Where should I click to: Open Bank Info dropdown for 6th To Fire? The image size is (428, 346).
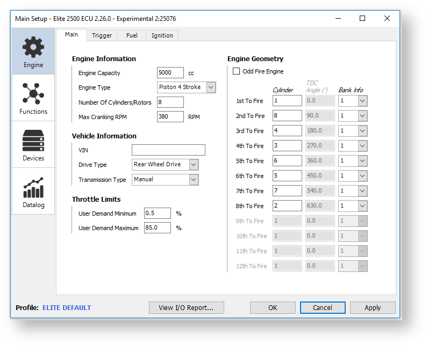(353, 175)
